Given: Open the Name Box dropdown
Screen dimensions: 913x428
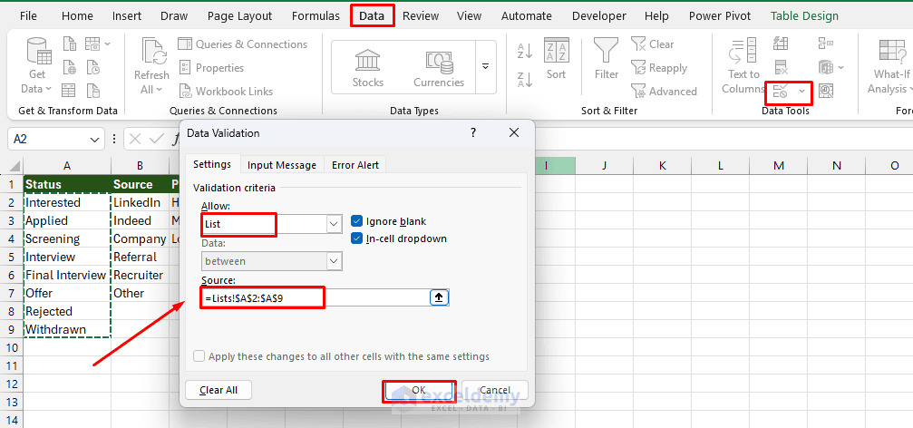Looking at the screenshot, I should (x=95, y=139).
